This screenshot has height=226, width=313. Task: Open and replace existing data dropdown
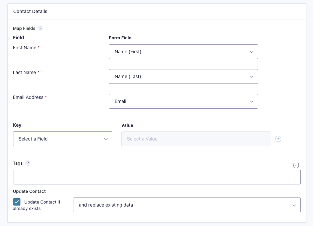pos(187,205)
